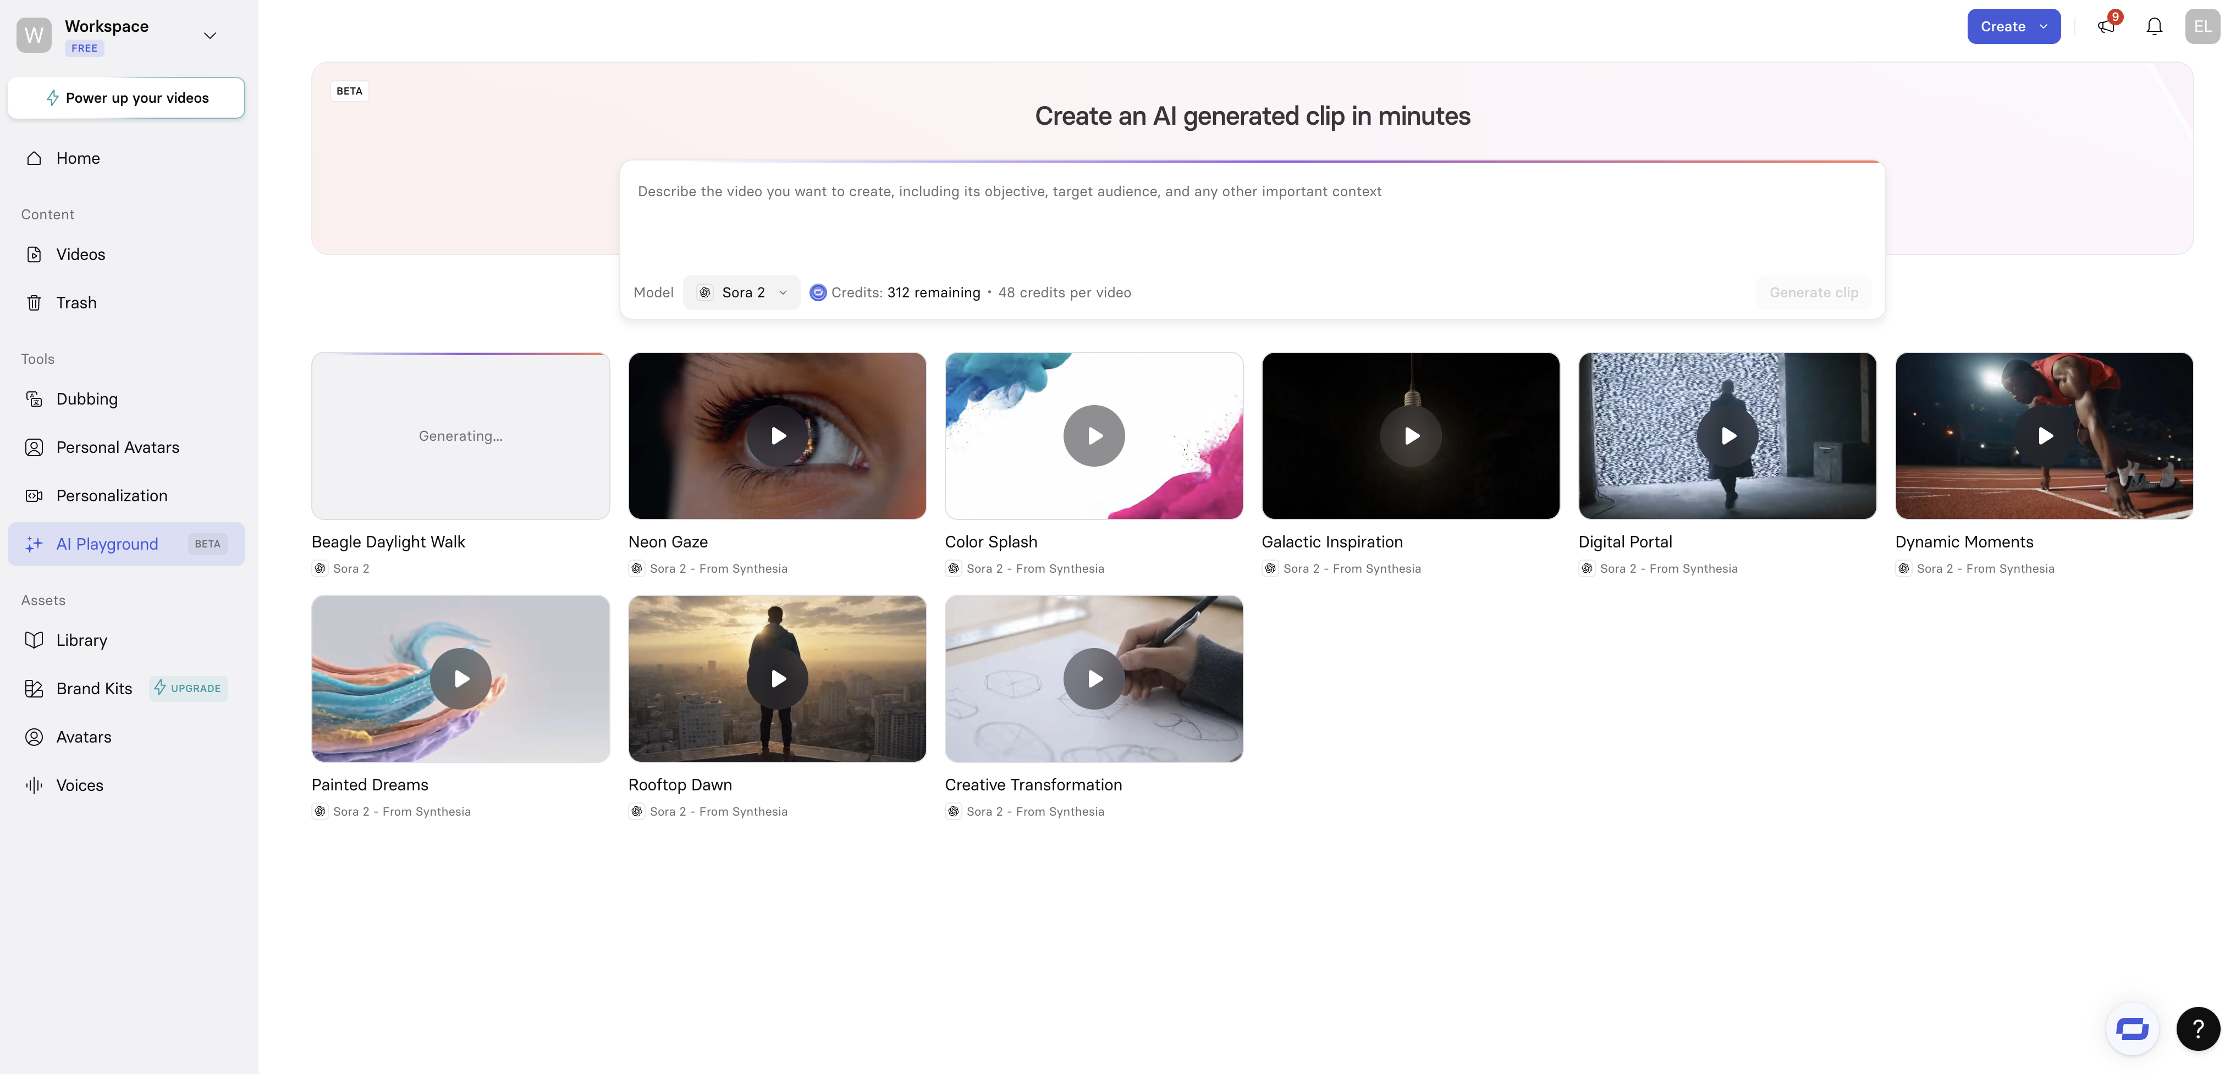Open the announcements megaphone icon
Screen dimensions: 2236x1074
[2106, 27]
